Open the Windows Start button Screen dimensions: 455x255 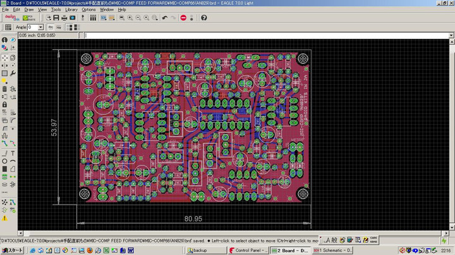12,251
